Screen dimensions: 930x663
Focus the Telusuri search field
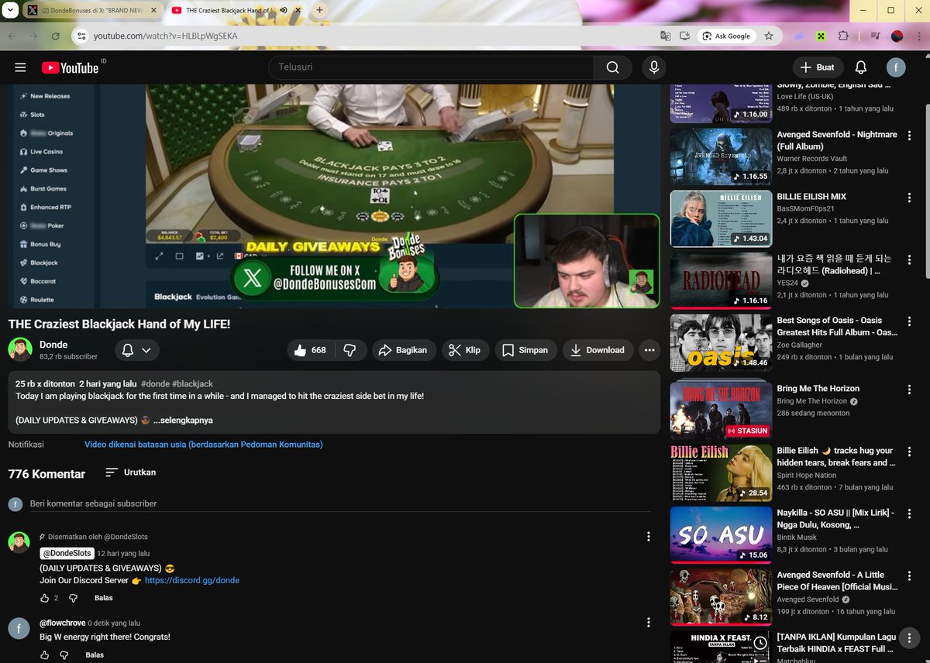click(x=431, y=67)
